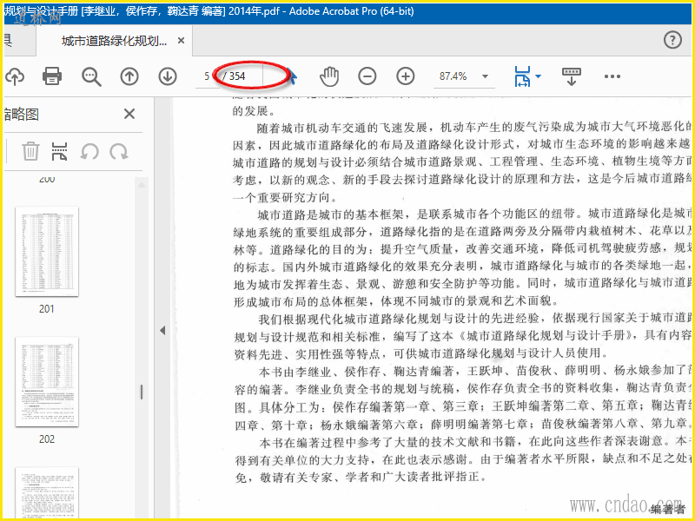Open the Help question mark icon

[x=672, y=40]
